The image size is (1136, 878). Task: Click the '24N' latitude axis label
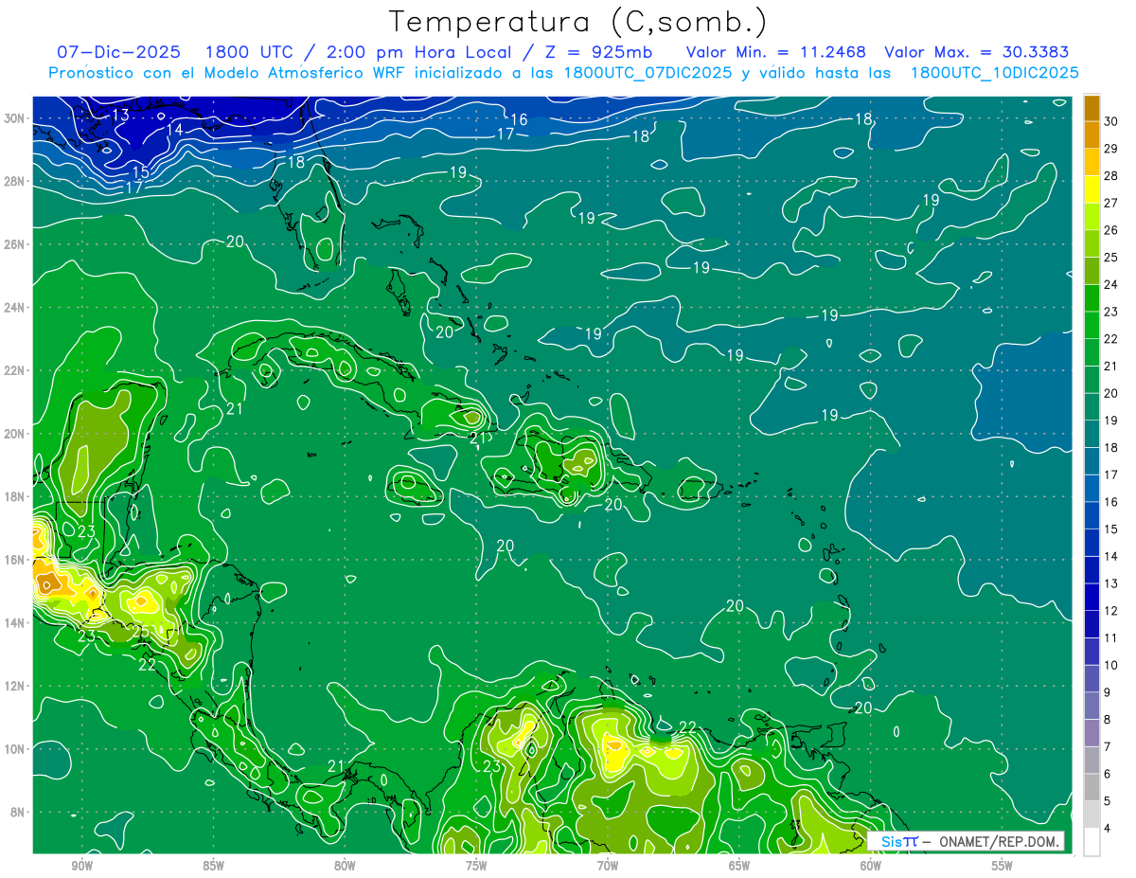[x=15, y=308]
